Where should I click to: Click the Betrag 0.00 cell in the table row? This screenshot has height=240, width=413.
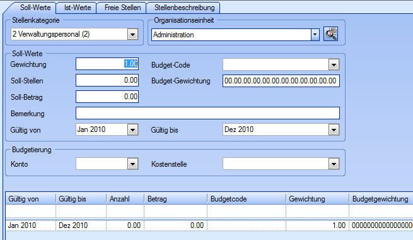[176, 225]
